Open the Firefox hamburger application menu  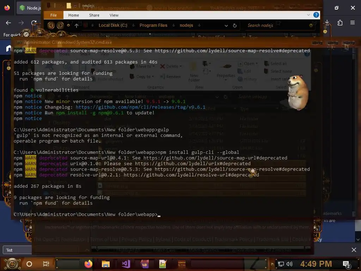(353, 23)
